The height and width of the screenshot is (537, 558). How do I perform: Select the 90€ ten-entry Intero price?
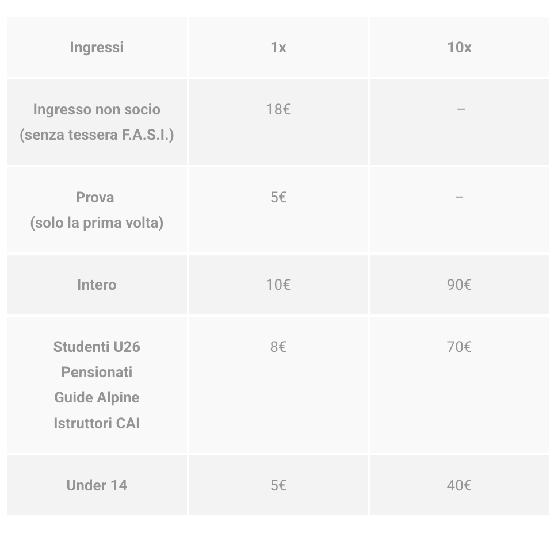click(459, 285)
